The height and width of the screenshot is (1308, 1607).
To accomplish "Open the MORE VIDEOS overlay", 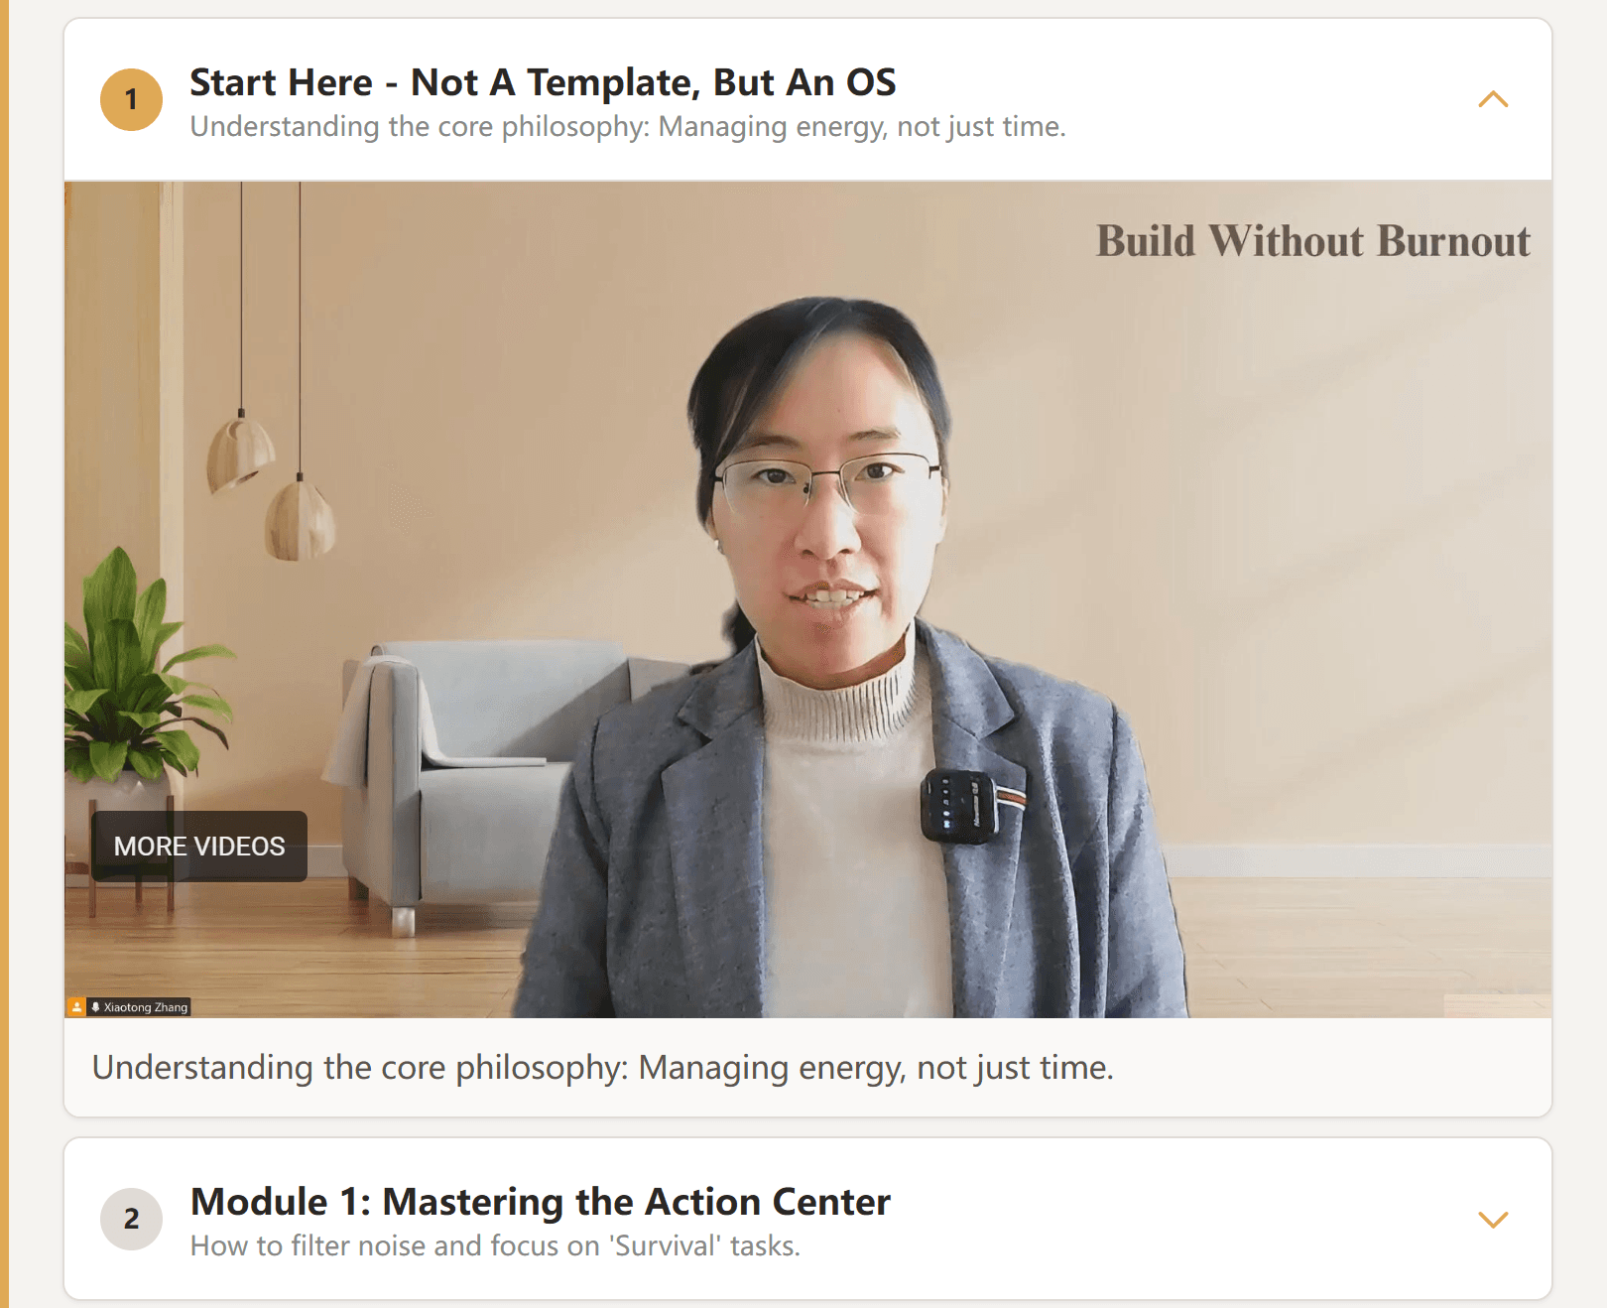I will click(x=199, y=847).
